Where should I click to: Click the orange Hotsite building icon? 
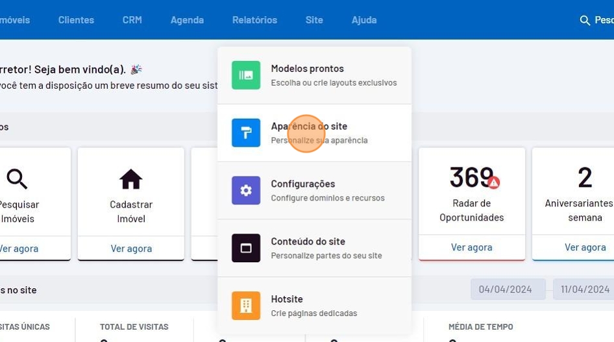tap(246, 306)
